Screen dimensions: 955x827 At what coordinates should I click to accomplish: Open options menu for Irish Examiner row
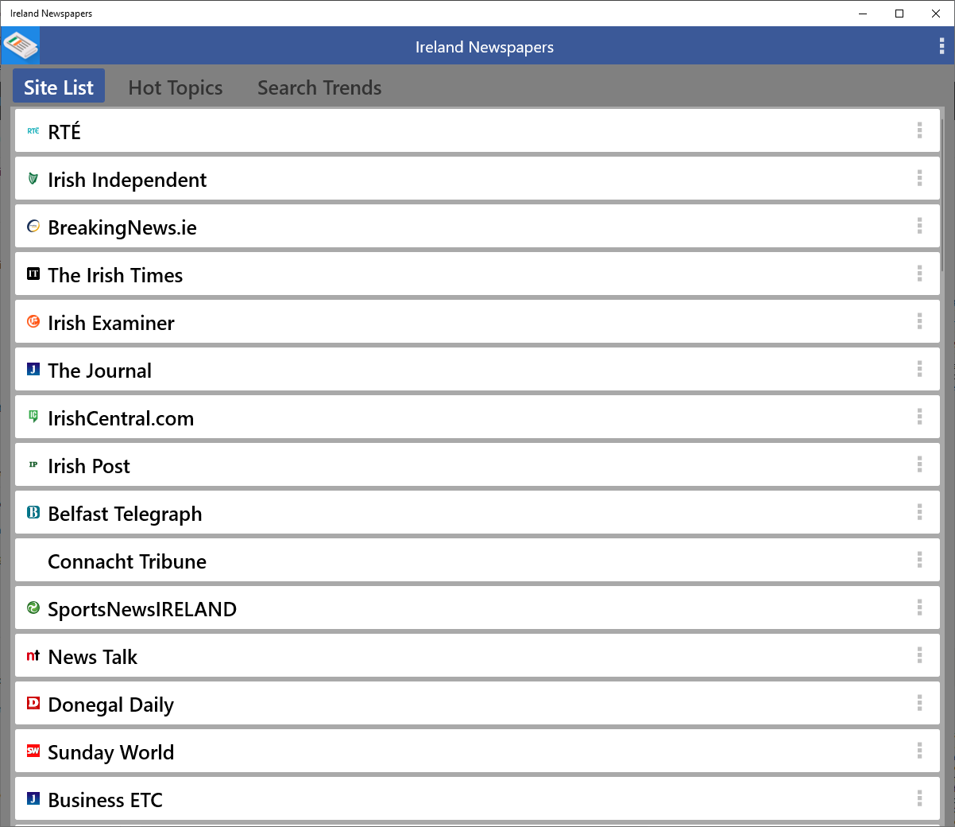(x=919, y=321)
